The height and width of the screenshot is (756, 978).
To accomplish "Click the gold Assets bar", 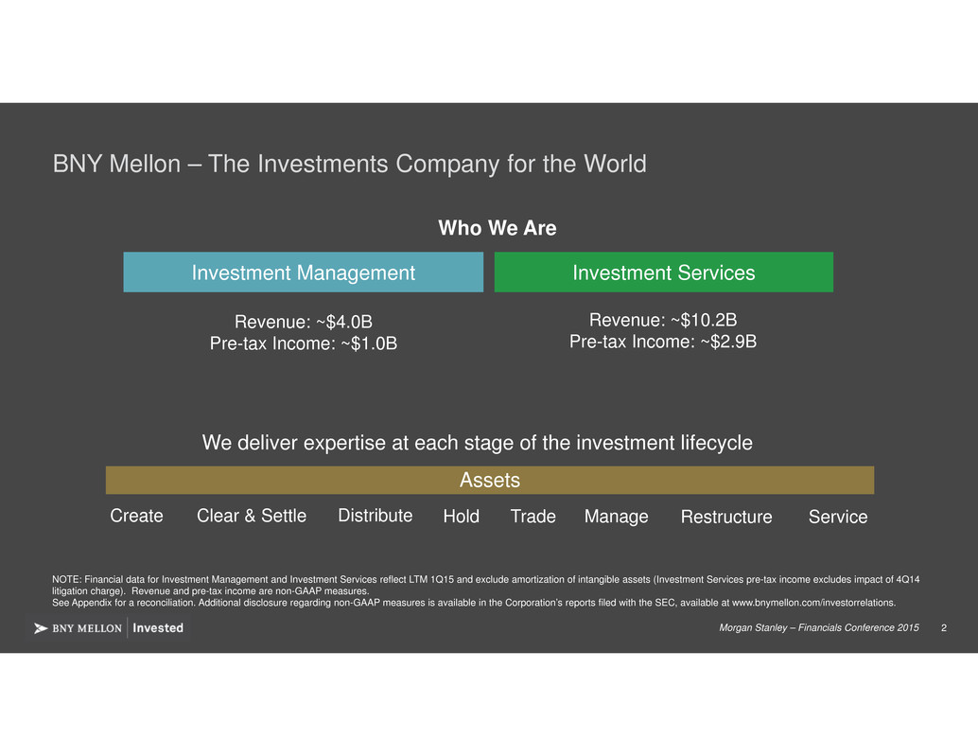I will pos(489,481).
